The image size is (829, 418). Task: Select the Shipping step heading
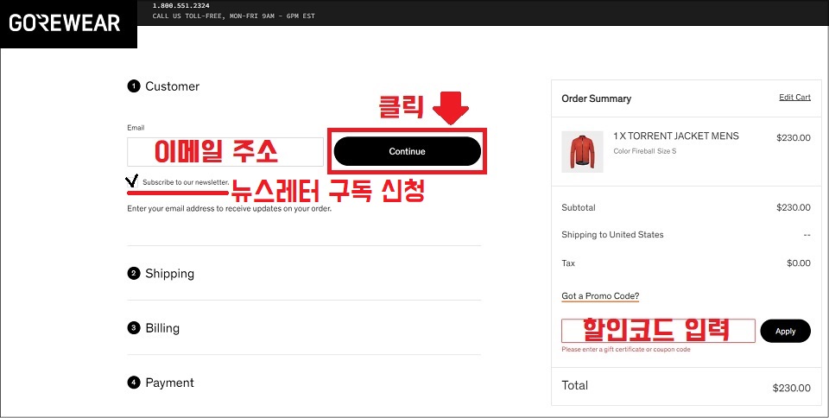pos(170,274)
